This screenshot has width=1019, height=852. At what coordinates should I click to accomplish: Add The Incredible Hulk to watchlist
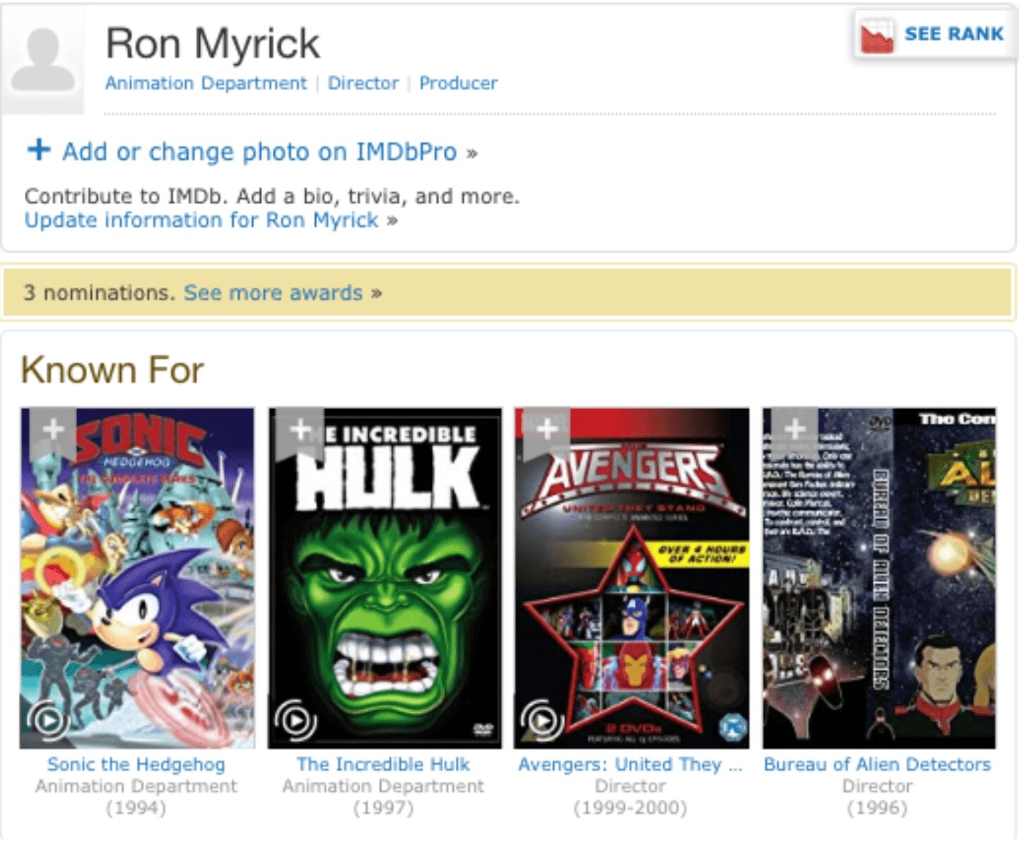[300, 430]
